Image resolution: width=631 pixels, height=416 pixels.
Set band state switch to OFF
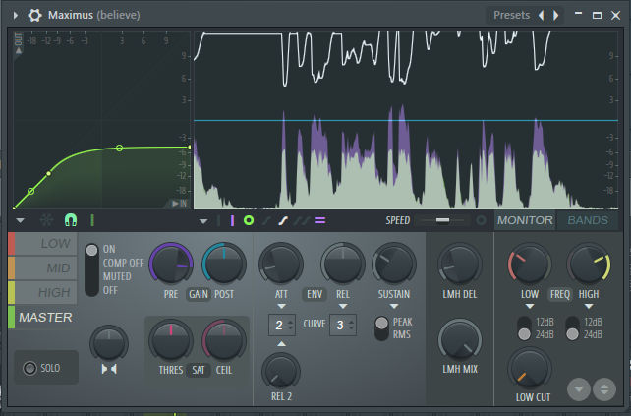pos(110,290)
